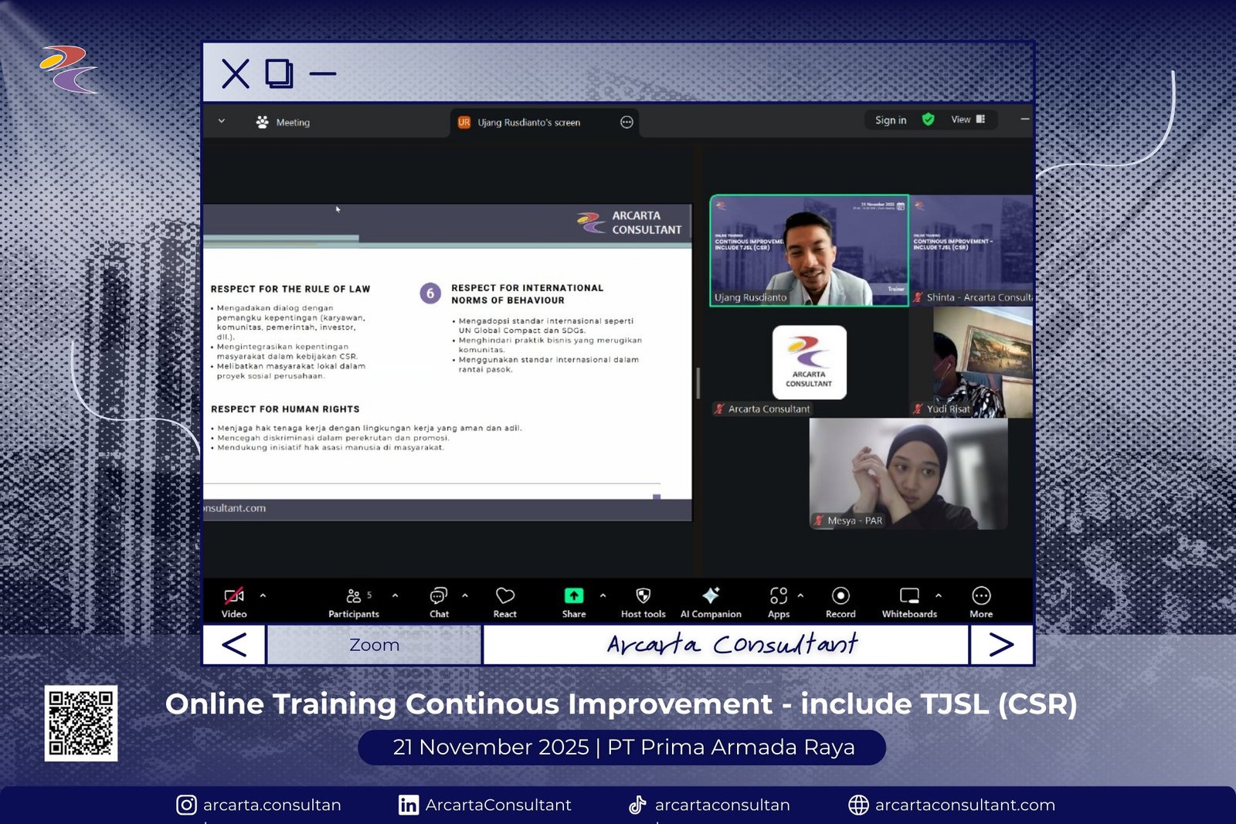The height and width of the screenshot is (824, 1236).
Task: Expand the video options arrow
Action: pyautogui.click(x=263, y=595)
